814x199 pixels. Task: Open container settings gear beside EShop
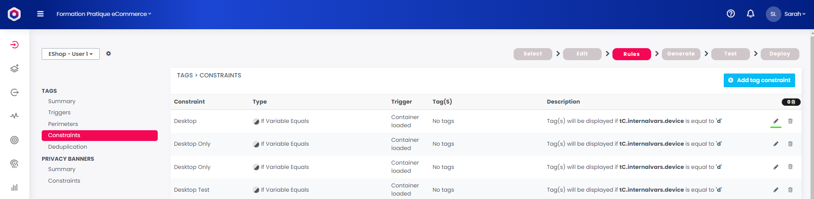coord(108,54)
